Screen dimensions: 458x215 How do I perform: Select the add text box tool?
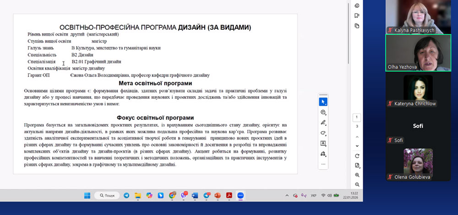pyautogui.click(x=323, y=143)
